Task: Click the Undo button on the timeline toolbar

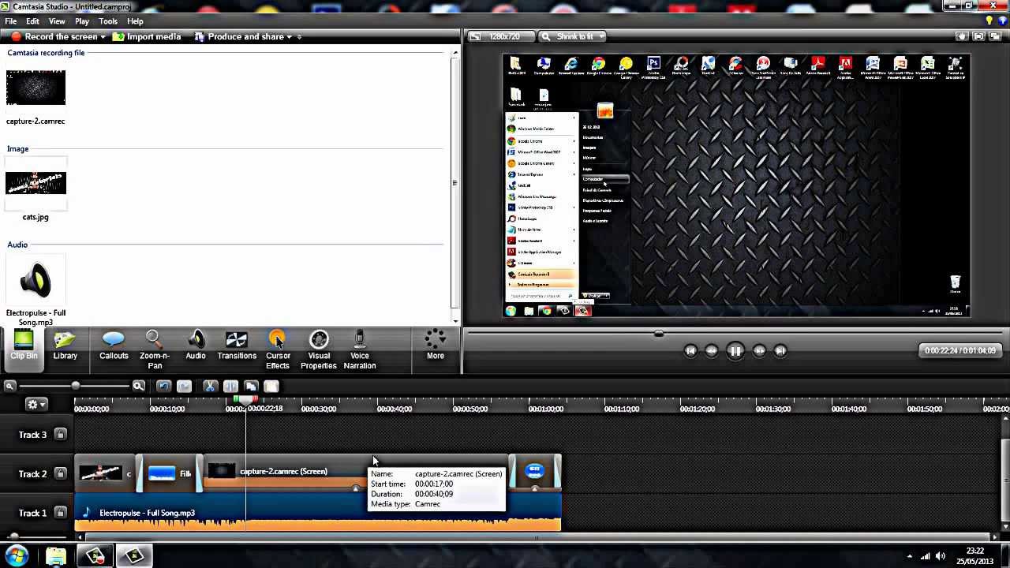Action: pyautogui.click(x=163, y=387)
